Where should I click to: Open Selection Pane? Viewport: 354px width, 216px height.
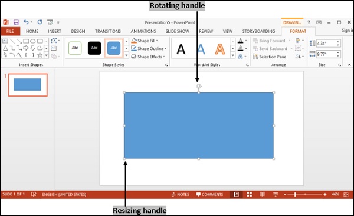pyautogui.click(x=270, y=57)
